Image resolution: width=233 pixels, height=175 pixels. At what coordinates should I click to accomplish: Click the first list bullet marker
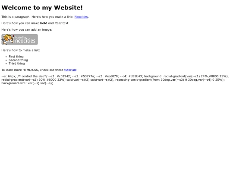[6, 57]
